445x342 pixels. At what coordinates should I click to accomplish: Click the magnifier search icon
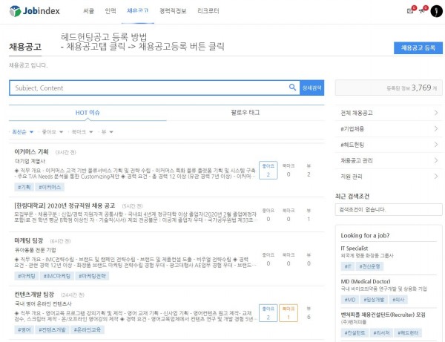[292, 88]
